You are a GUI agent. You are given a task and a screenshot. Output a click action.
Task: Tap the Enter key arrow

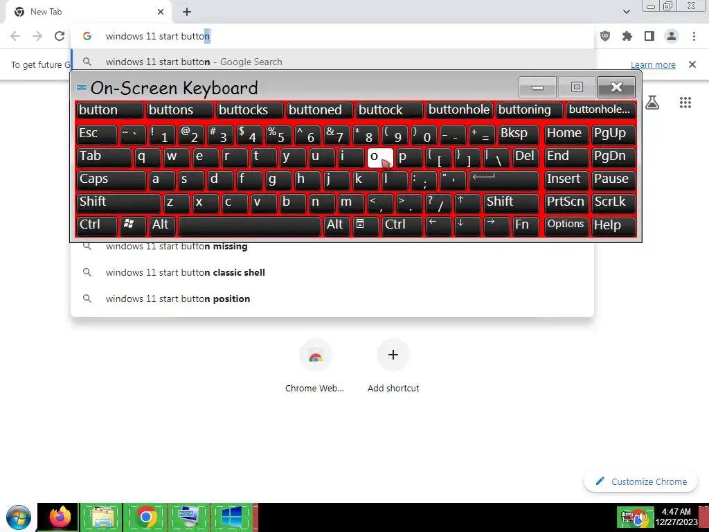point(504,180)
